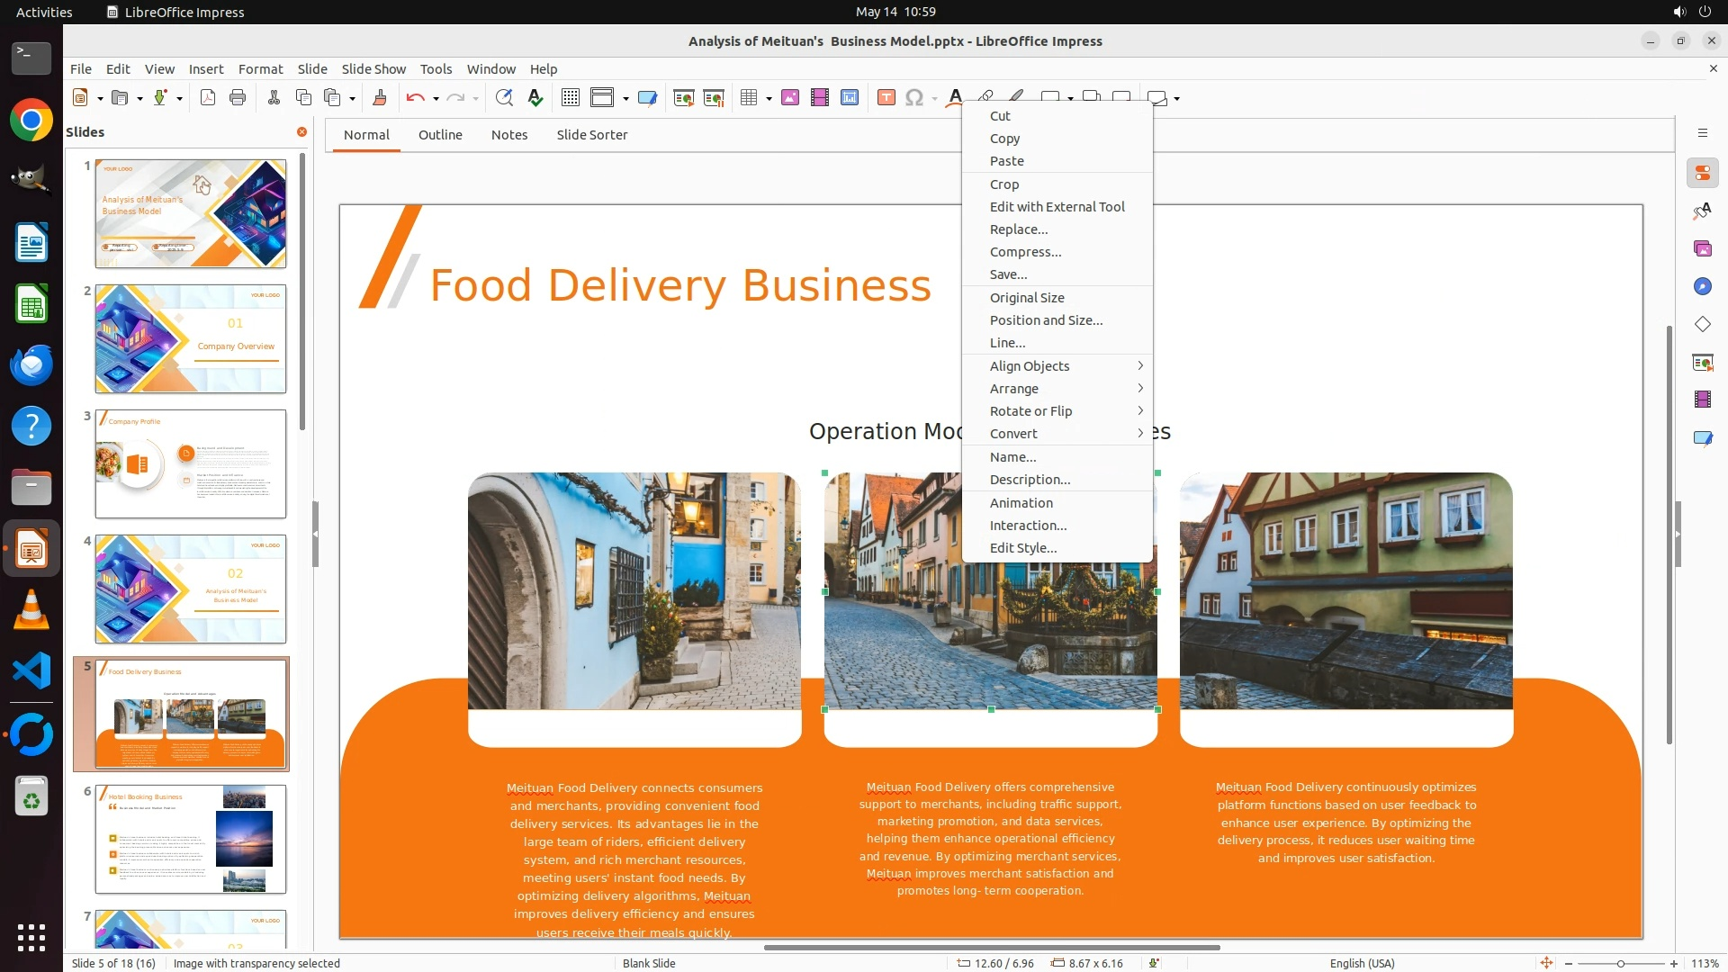Click the Insert Image toolbar icon

pos(790,98)
